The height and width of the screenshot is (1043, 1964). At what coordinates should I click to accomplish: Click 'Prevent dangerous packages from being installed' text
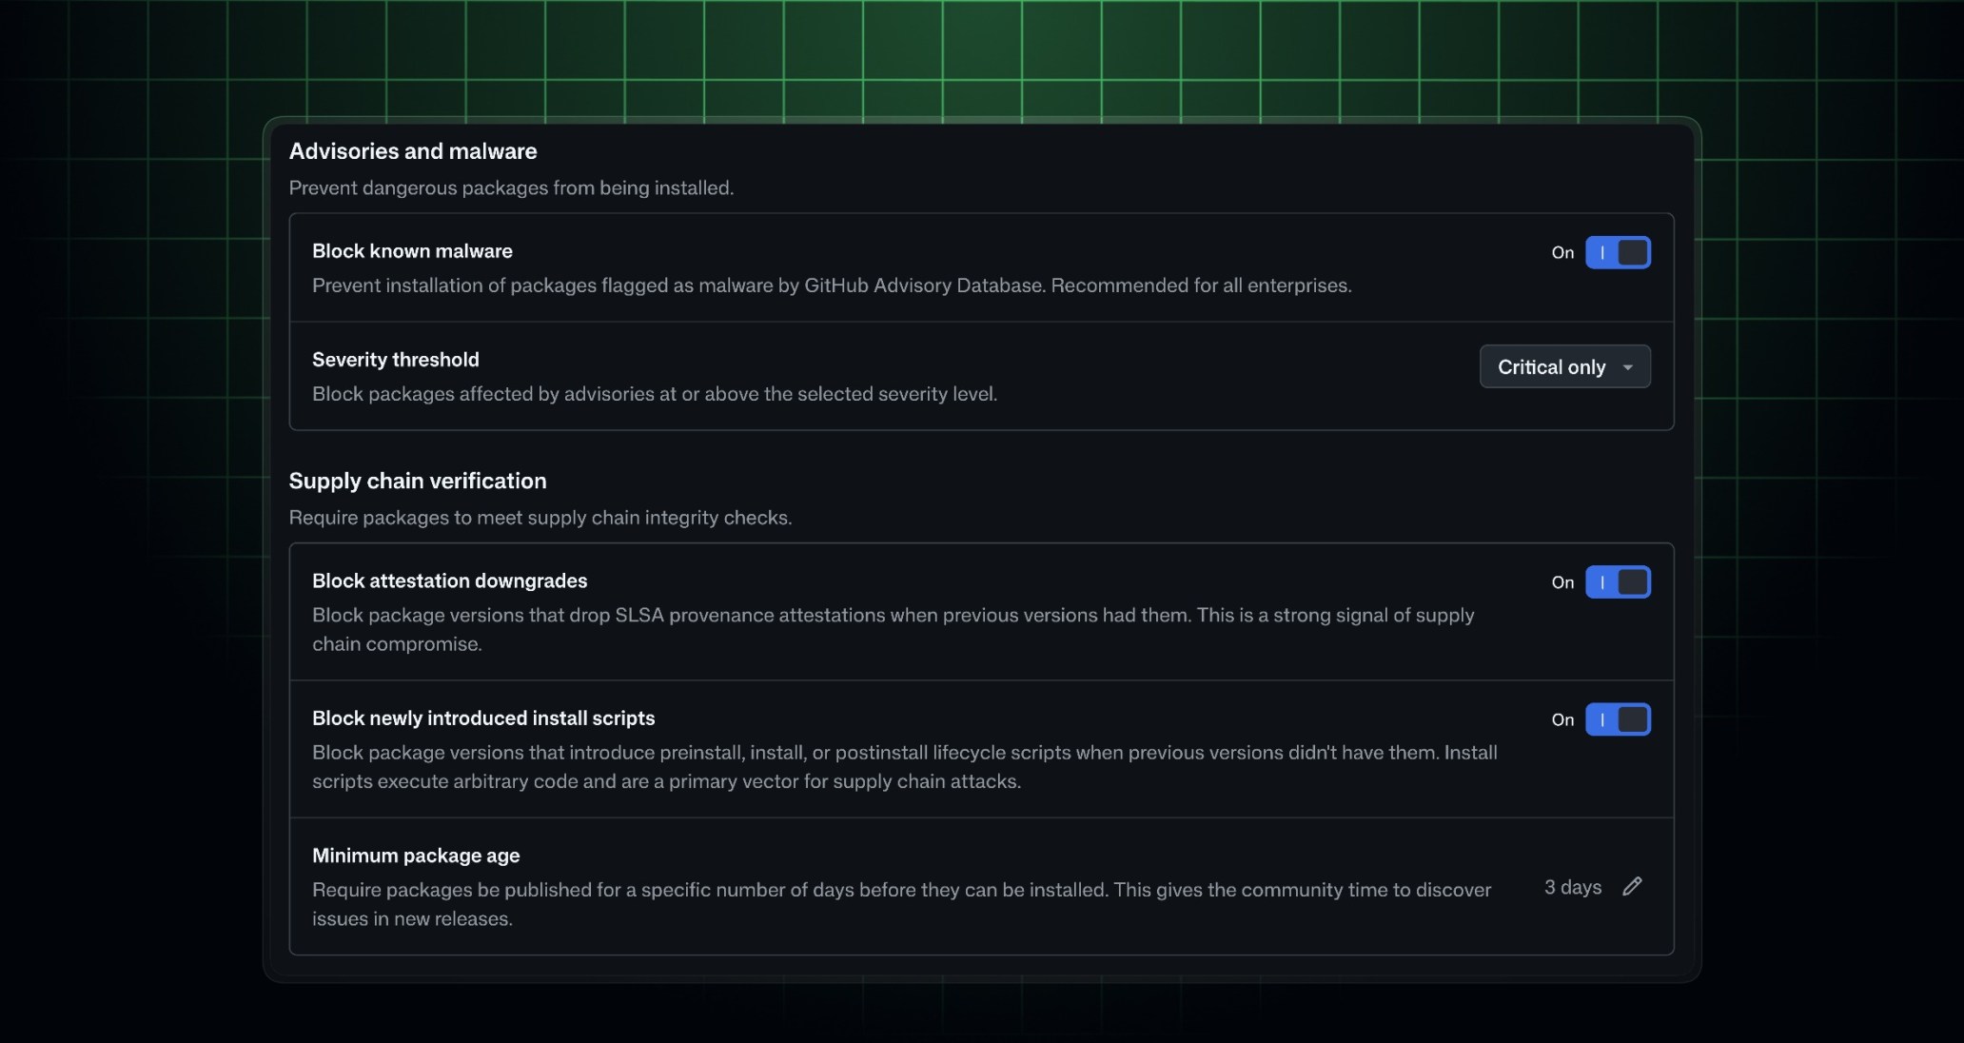[511, 188]
